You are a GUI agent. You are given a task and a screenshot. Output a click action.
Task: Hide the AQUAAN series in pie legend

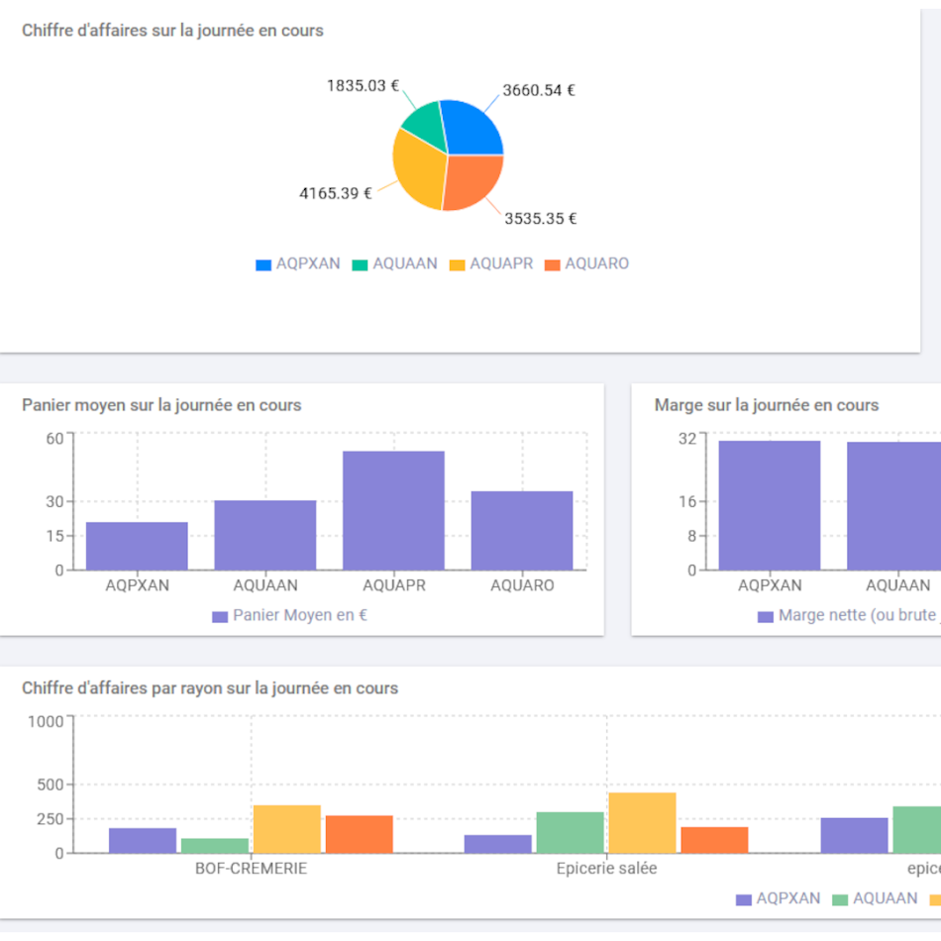coord(394,264)
